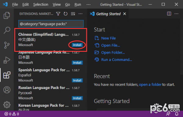
Task: Refresh the extensions list
Action: pos(66,14)
